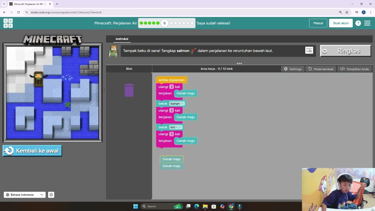Select the Minecraft: Perjalanan Air browser tab
This screenshot has height=211, width=375.
pos(30,4)
